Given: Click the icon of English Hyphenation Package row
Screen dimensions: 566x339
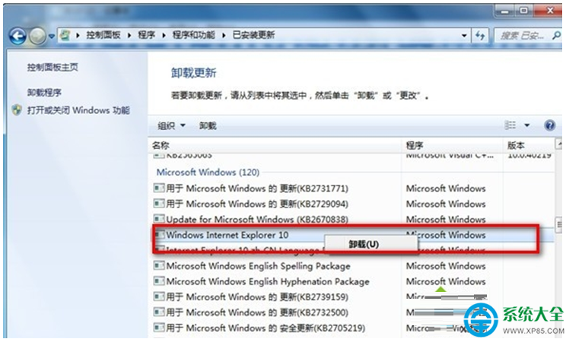Looking at the screenshot, I should (x=159, y=281).
